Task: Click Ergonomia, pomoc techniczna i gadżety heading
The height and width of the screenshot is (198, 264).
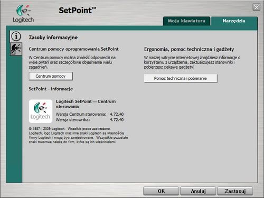Action: pyautogui.click(x=189, y=49)
